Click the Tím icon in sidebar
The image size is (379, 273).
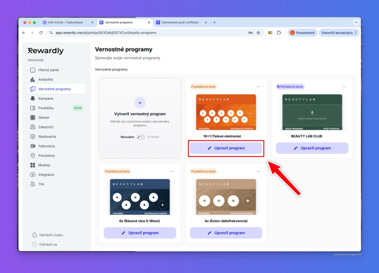[x=33, y=184]
